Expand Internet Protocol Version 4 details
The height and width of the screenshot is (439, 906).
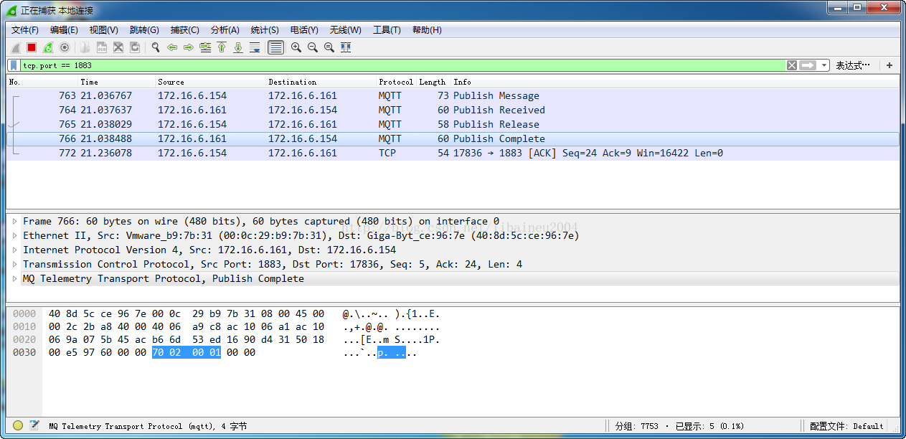(14, 250)
